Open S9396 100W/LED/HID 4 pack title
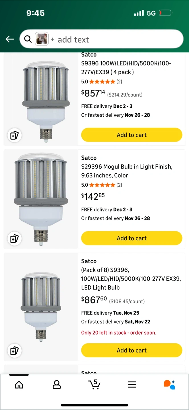This screenshot has width=189, height=410. tap(126, 68)
